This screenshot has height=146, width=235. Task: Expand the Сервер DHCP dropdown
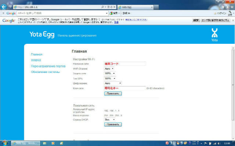(110, 119)
